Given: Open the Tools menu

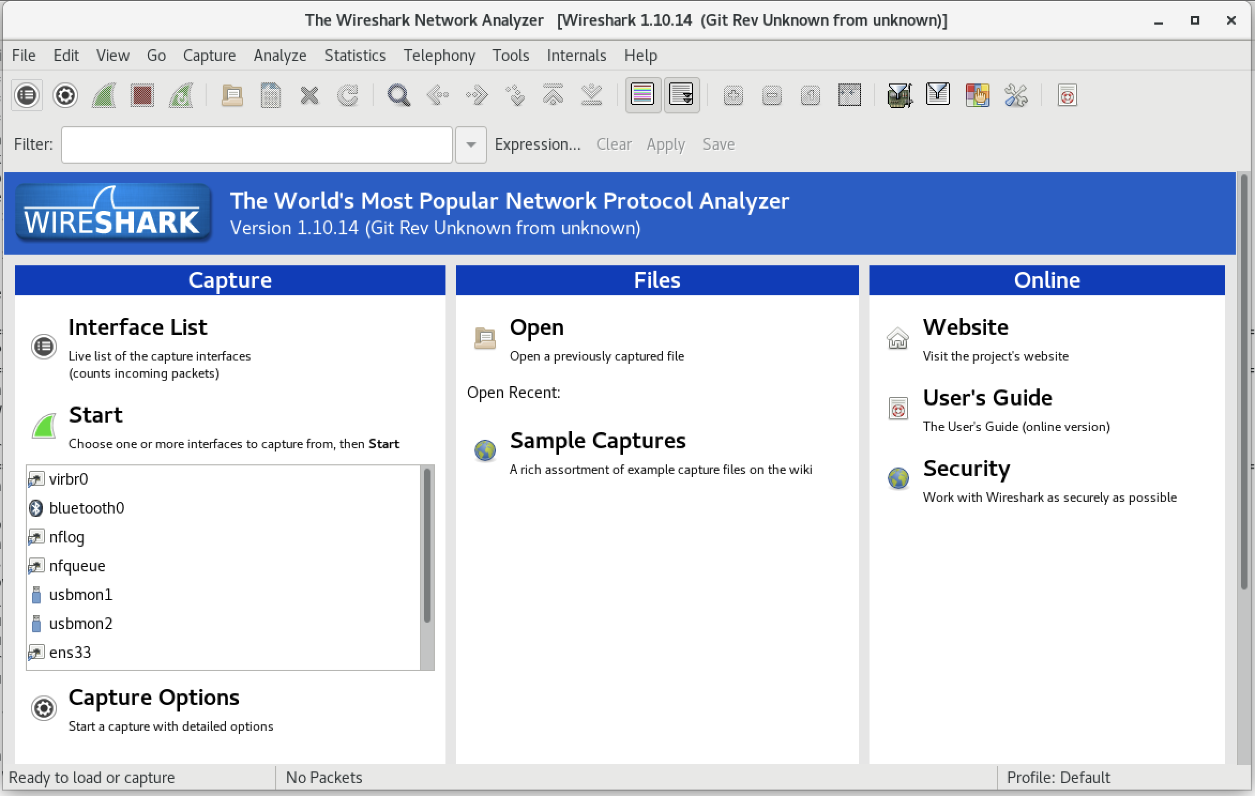Looking at the screenshot, I should (511, 56).
